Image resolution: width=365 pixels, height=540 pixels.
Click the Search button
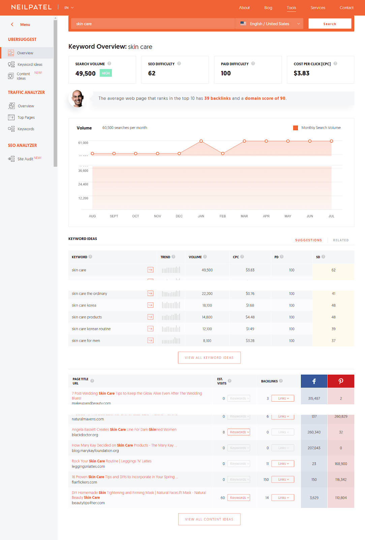click(330, 24)
